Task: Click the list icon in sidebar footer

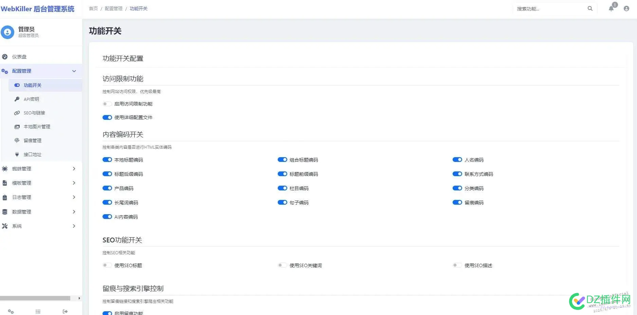Action: 38,311
